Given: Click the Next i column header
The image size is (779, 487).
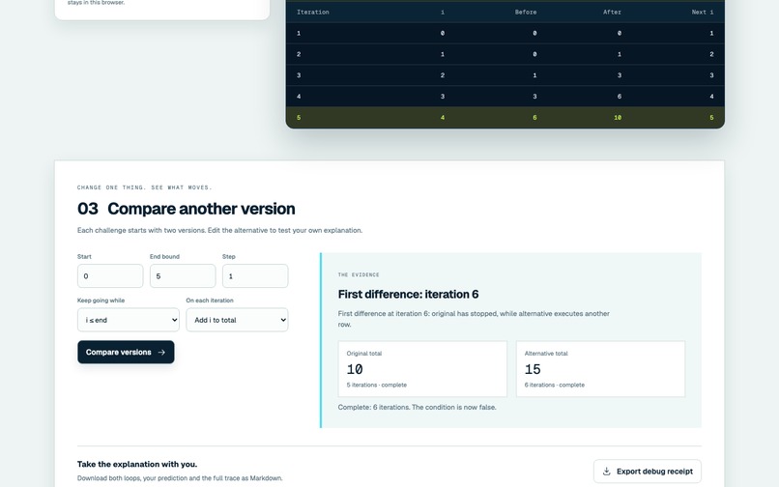Looking at the screenshot, I should (703, 12).
